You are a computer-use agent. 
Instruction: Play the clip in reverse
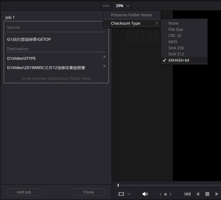198,194
